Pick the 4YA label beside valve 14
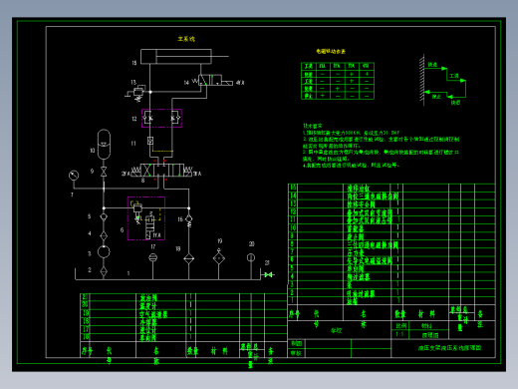Screen dimensions: 518x389 240,83
